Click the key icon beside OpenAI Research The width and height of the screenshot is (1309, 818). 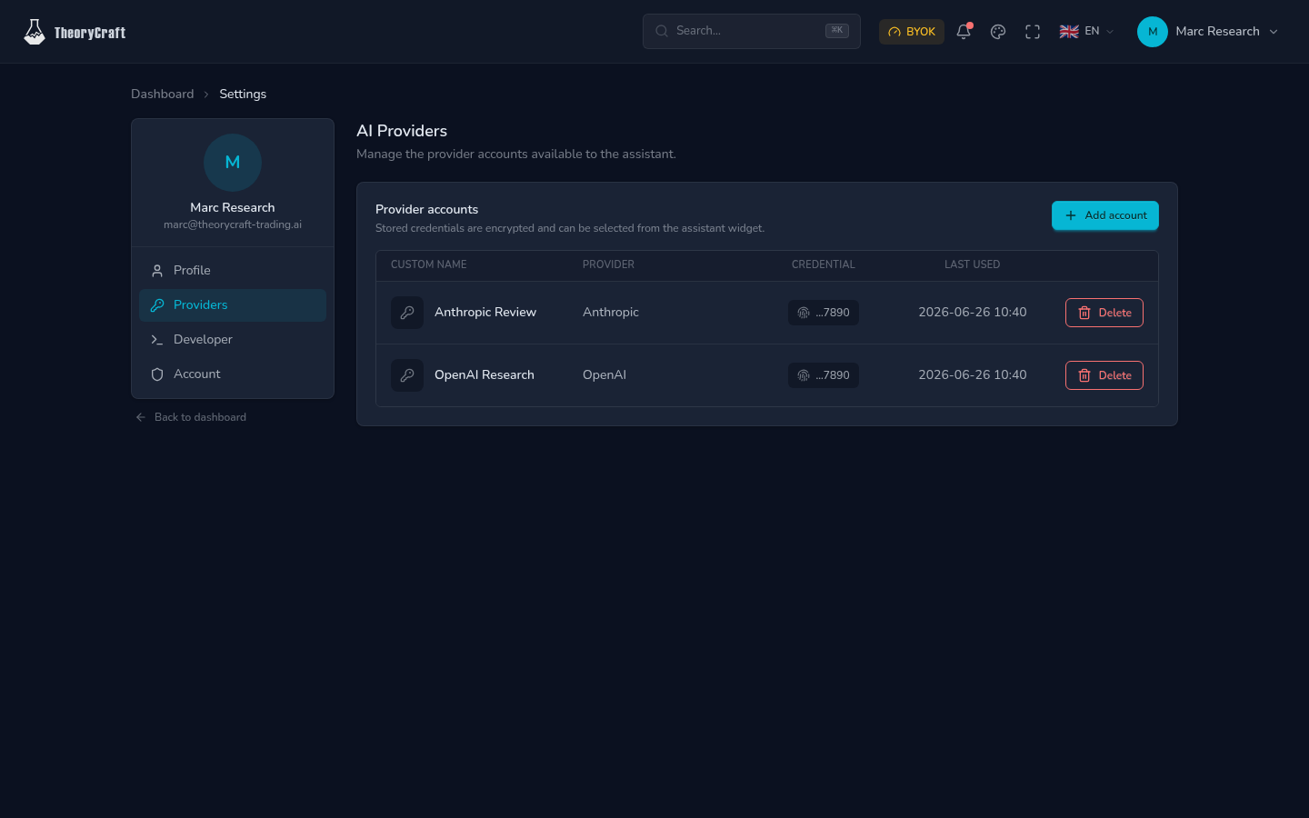[407, 375]
